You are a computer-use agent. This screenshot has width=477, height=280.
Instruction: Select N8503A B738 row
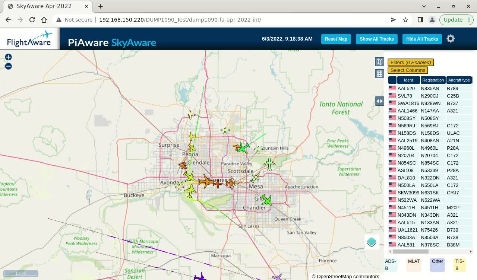(x=430, y=237)
